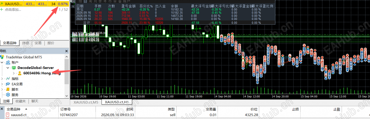Click the sell order icon beside xauusd.ct
Screen dimensions: 370x119
click(x=8, y=115)
